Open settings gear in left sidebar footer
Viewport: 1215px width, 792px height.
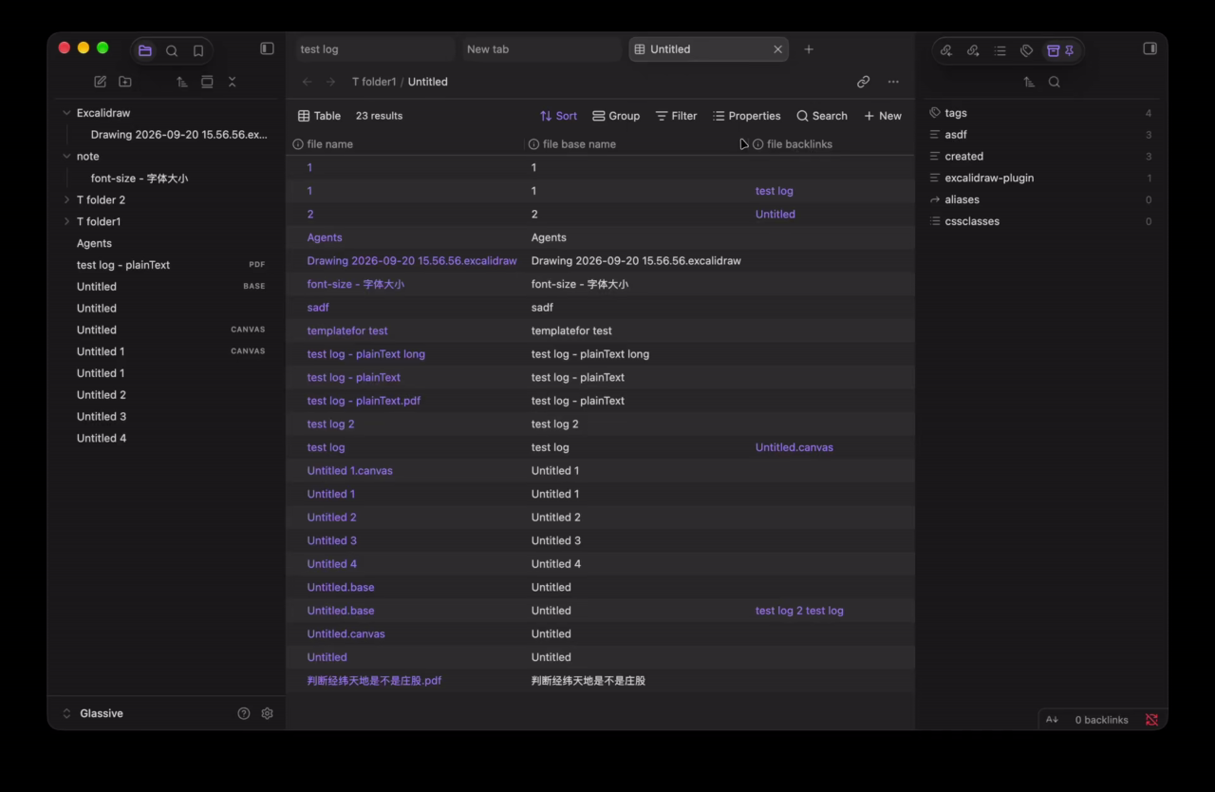pyautogui.click(x=268, y=713)
